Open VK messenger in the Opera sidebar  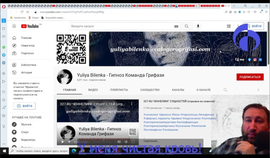coord(4,63)
